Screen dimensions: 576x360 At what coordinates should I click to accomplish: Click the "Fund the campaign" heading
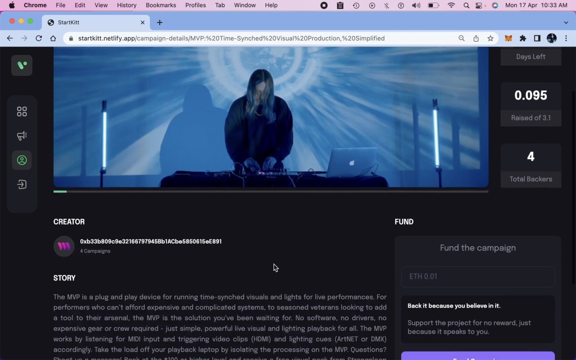478,248
